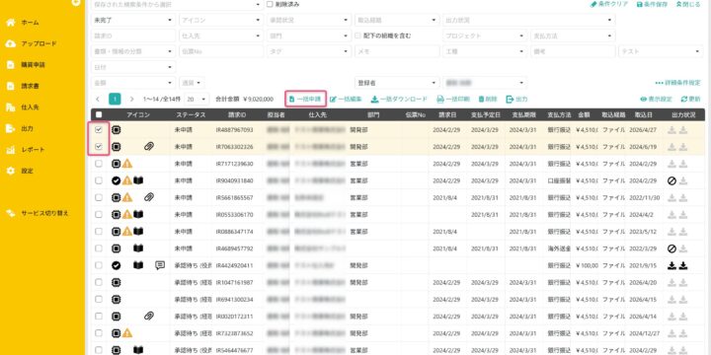Click the book icon on row IR0553306170
711x355 pixels.
138,214
